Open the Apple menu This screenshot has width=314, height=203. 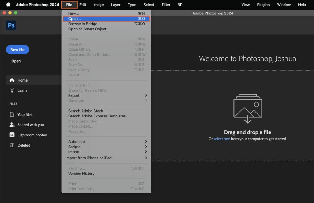tap(8, 5)
